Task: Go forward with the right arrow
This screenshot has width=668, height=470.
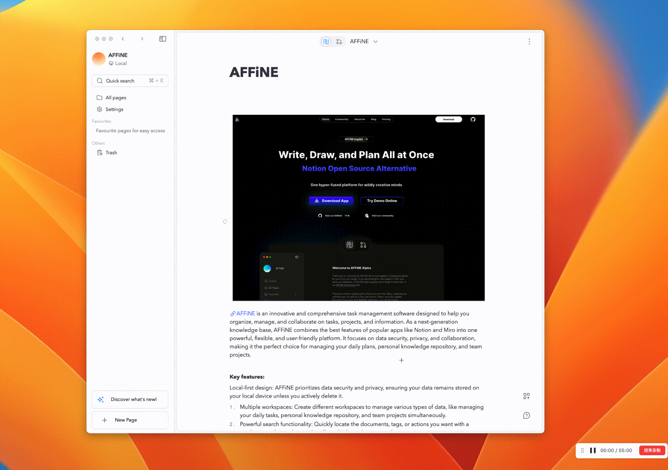Action: pos(142,39)
